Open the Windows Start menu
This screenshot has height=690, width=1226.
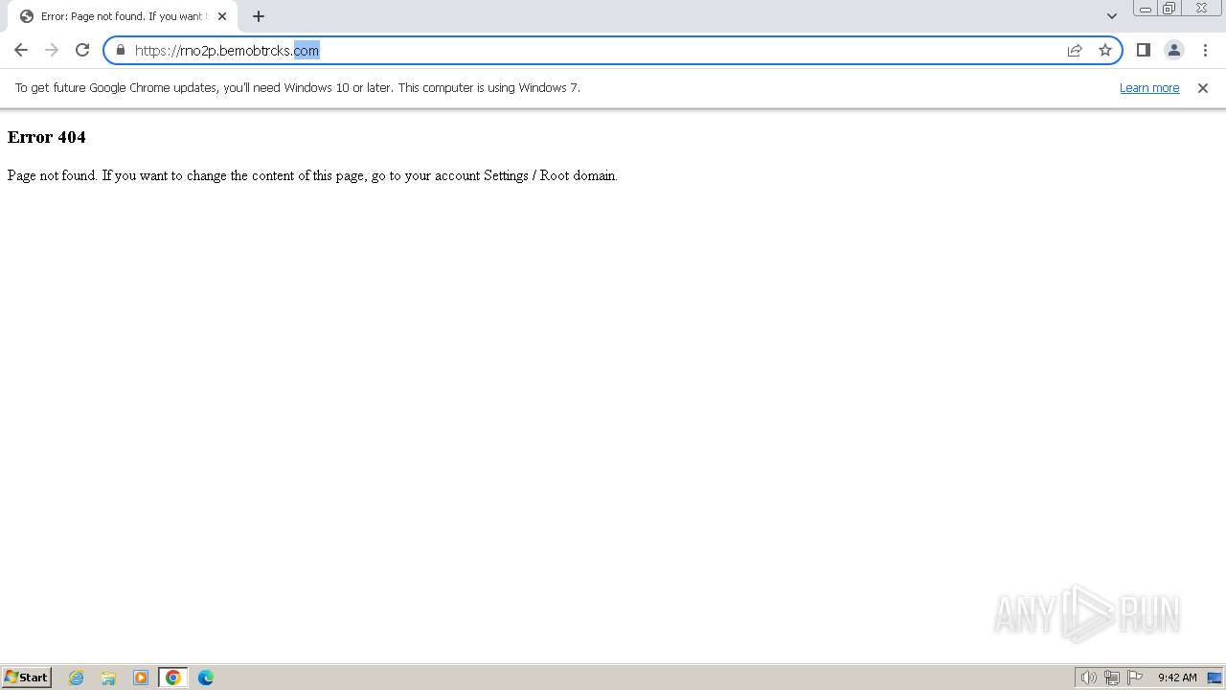click(27, 678)
